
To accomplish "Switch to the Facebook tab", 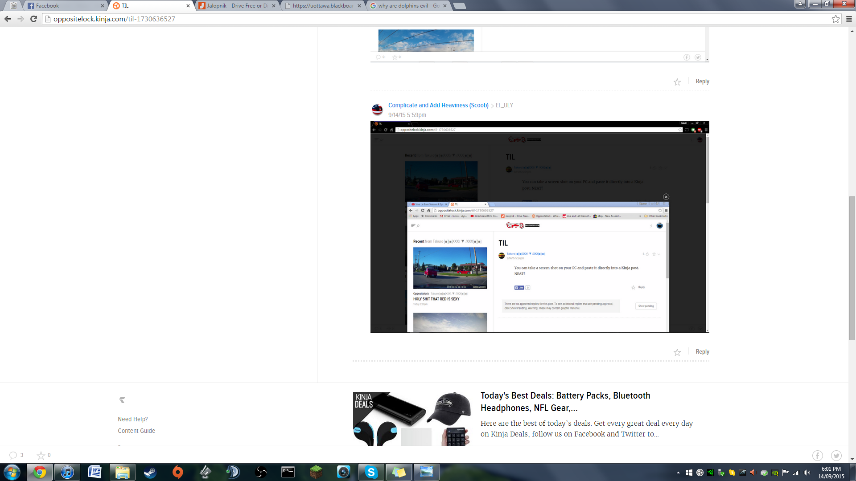I will coord(65,6).
